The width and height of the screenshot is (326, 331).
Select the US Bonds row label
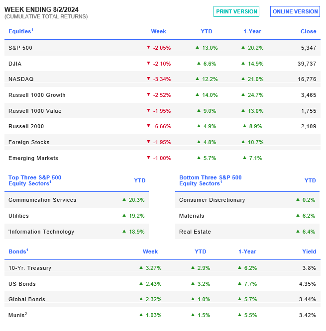(22, 284)
